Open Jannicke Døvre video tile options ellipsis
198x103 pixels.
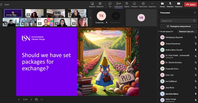(x=18, y=15)
